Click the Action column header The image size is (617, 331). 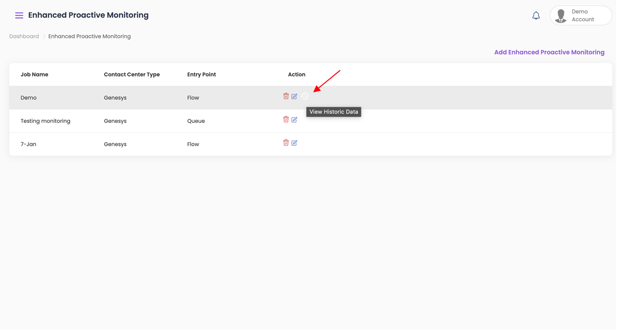click(296, 75)
